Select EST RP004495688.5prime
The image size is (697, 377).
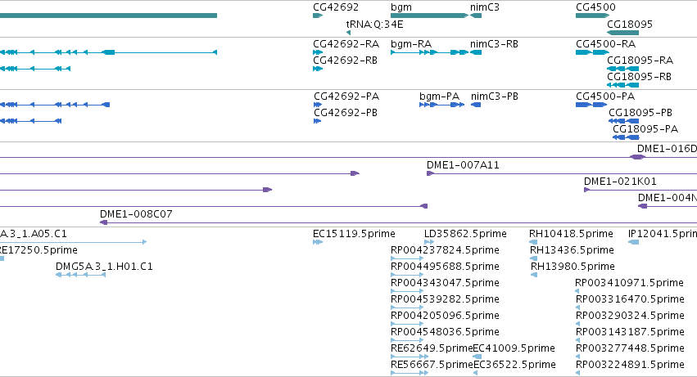(x=445, y=267)
